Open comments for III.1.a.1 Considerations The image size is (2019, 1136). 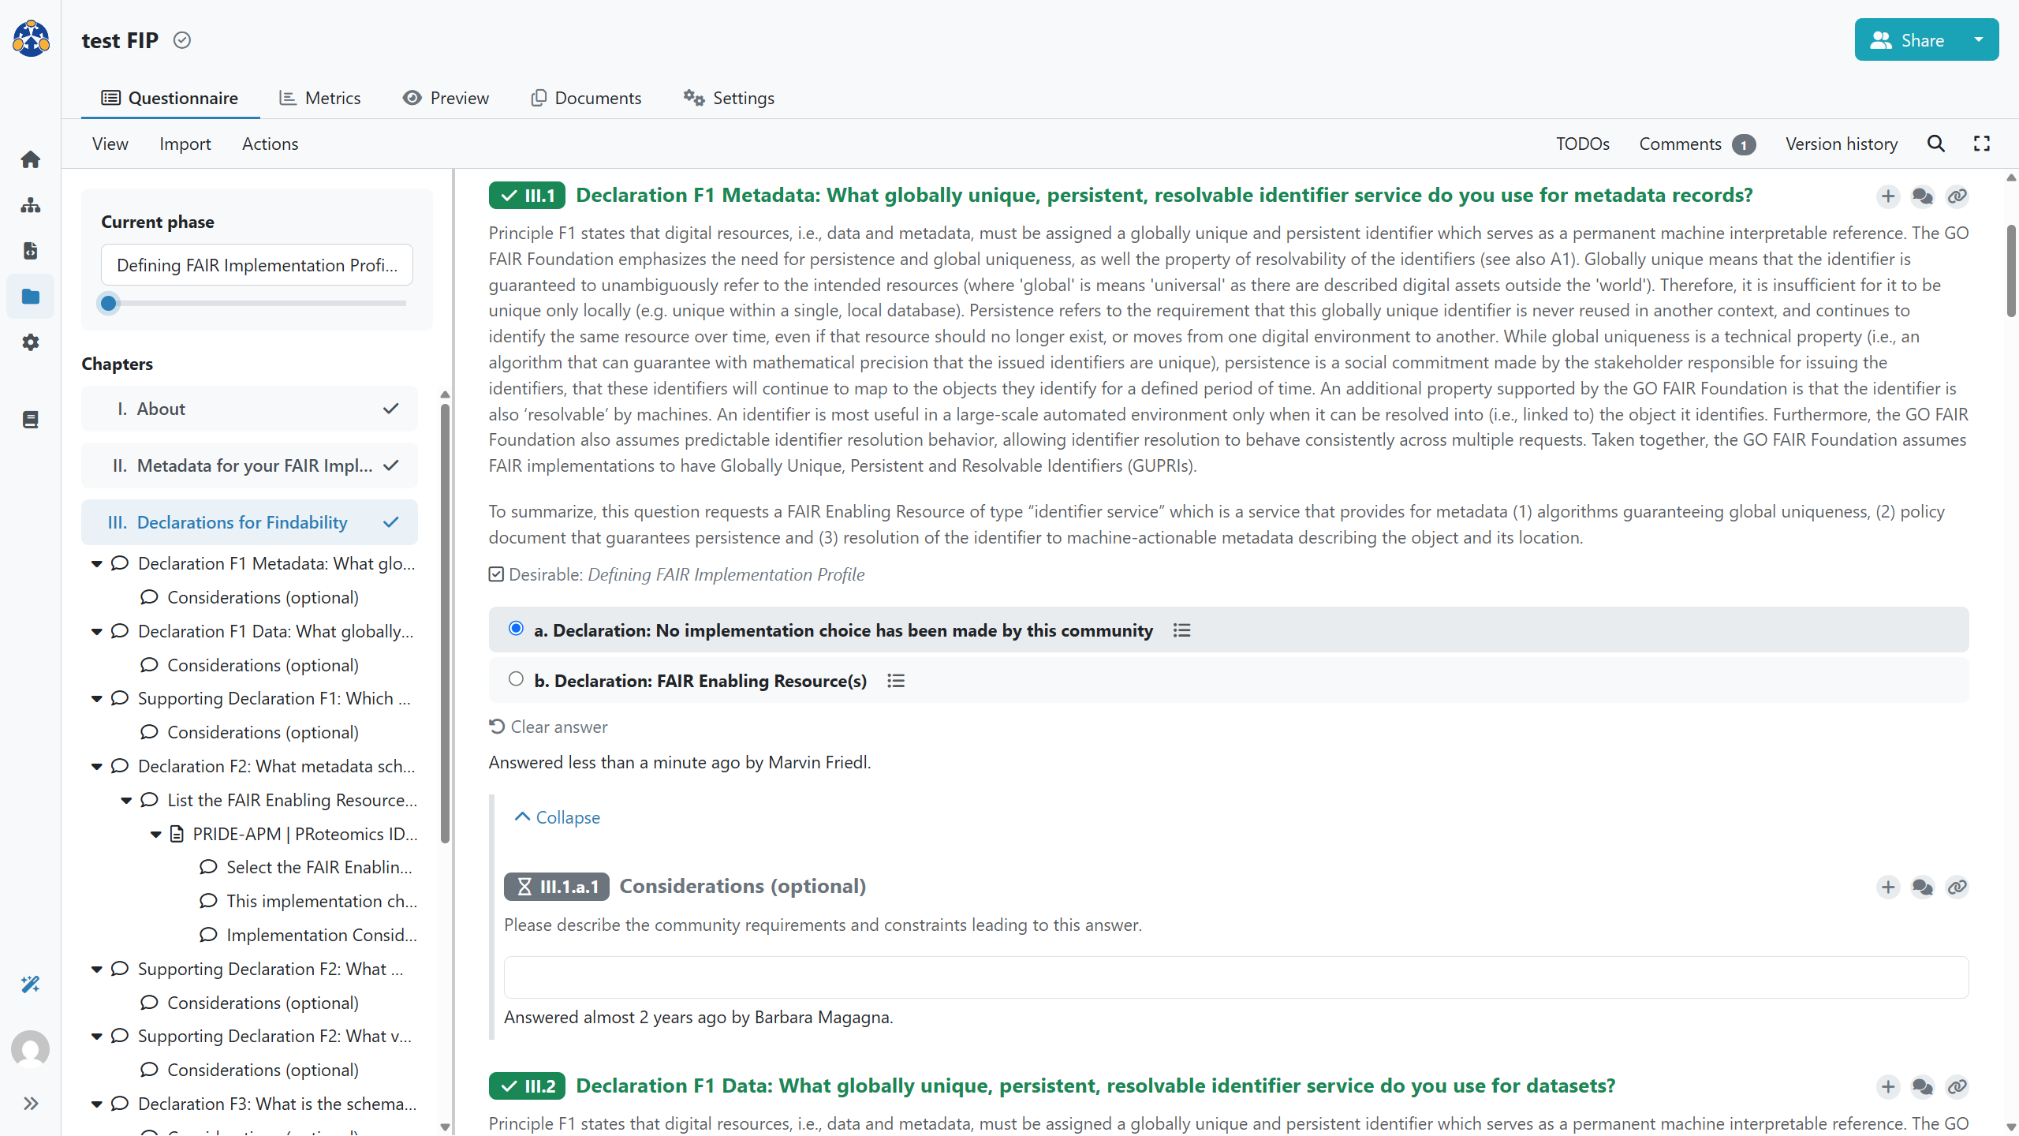click(1923, 887)
